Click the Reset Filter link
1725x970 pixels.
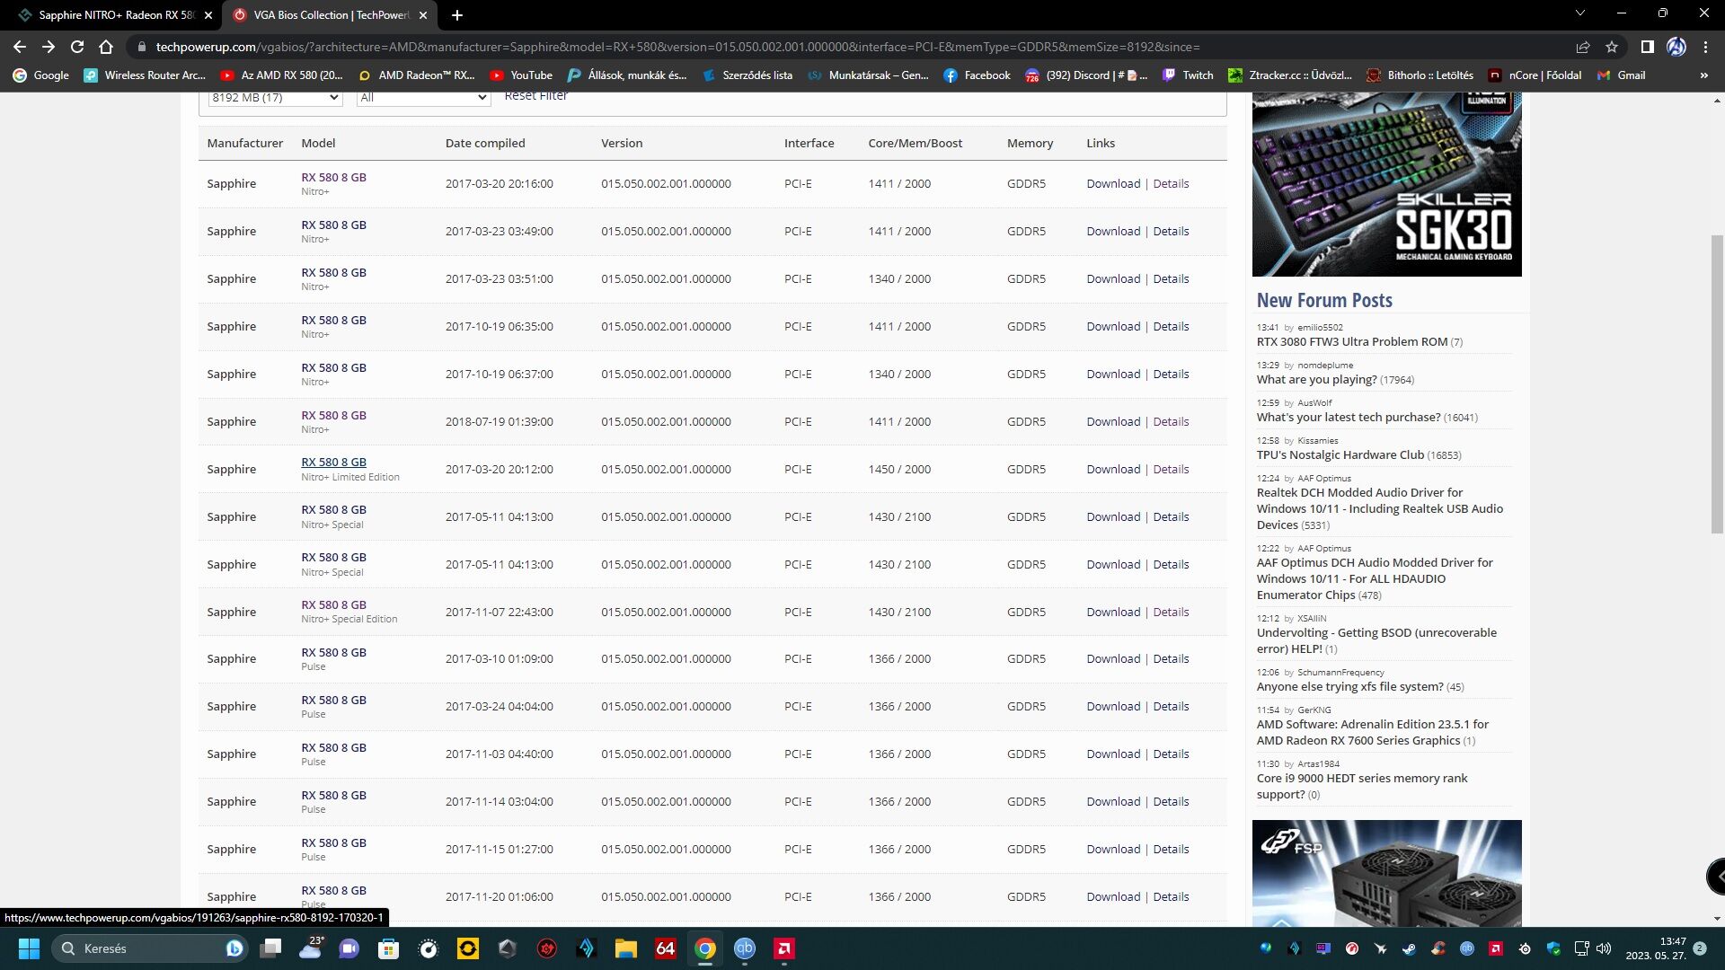pos(535,96)
